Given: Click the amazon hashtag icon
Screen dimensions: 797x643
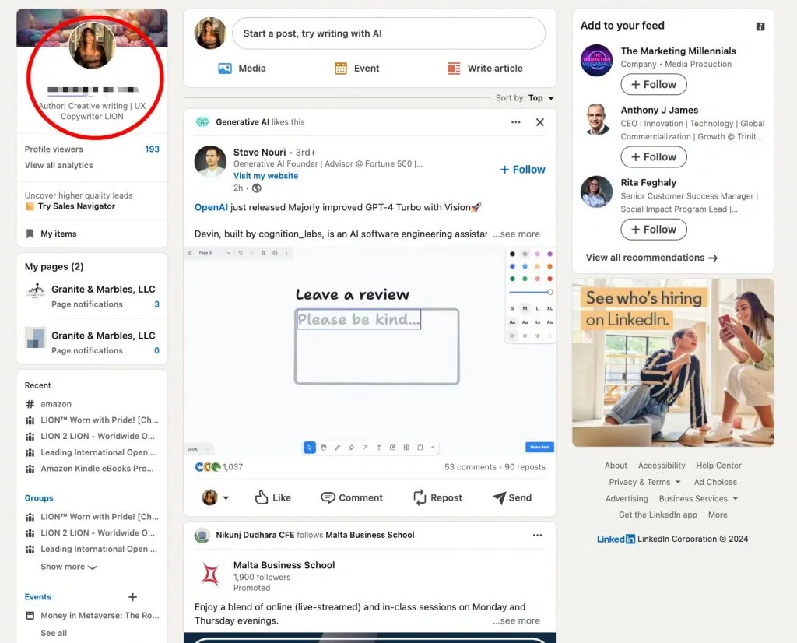Looking at the screenshot, I should pyautogui.click(x=30, y=404).
